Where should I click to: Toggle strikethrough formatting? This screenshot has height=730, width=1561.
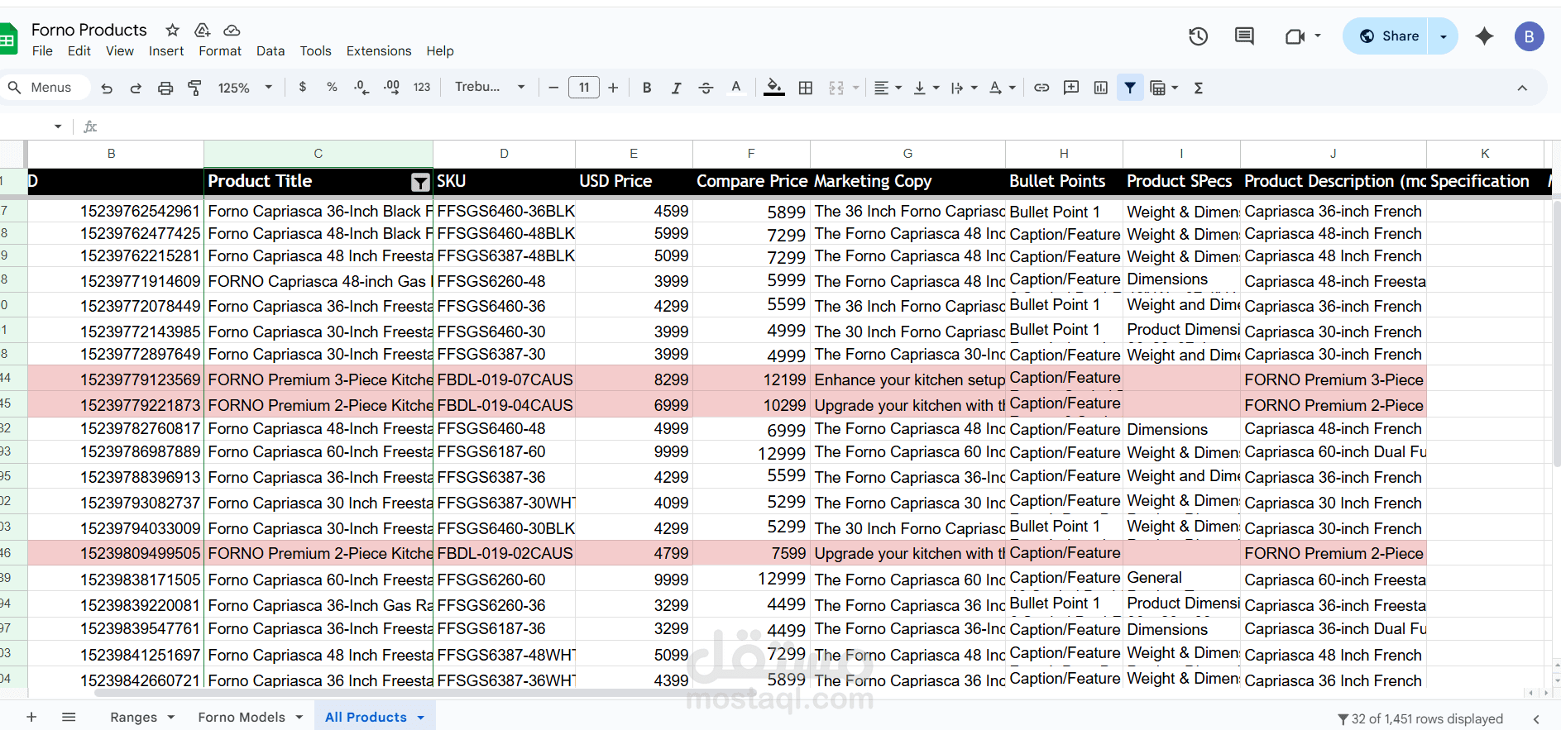click(x=706, y=88)
